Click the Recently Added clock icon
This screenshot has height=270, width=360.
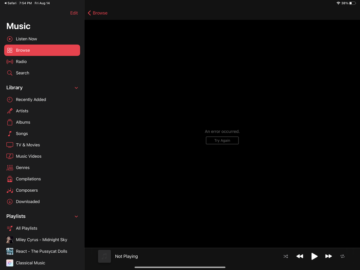pyautogui.click(x=10, y=100)
